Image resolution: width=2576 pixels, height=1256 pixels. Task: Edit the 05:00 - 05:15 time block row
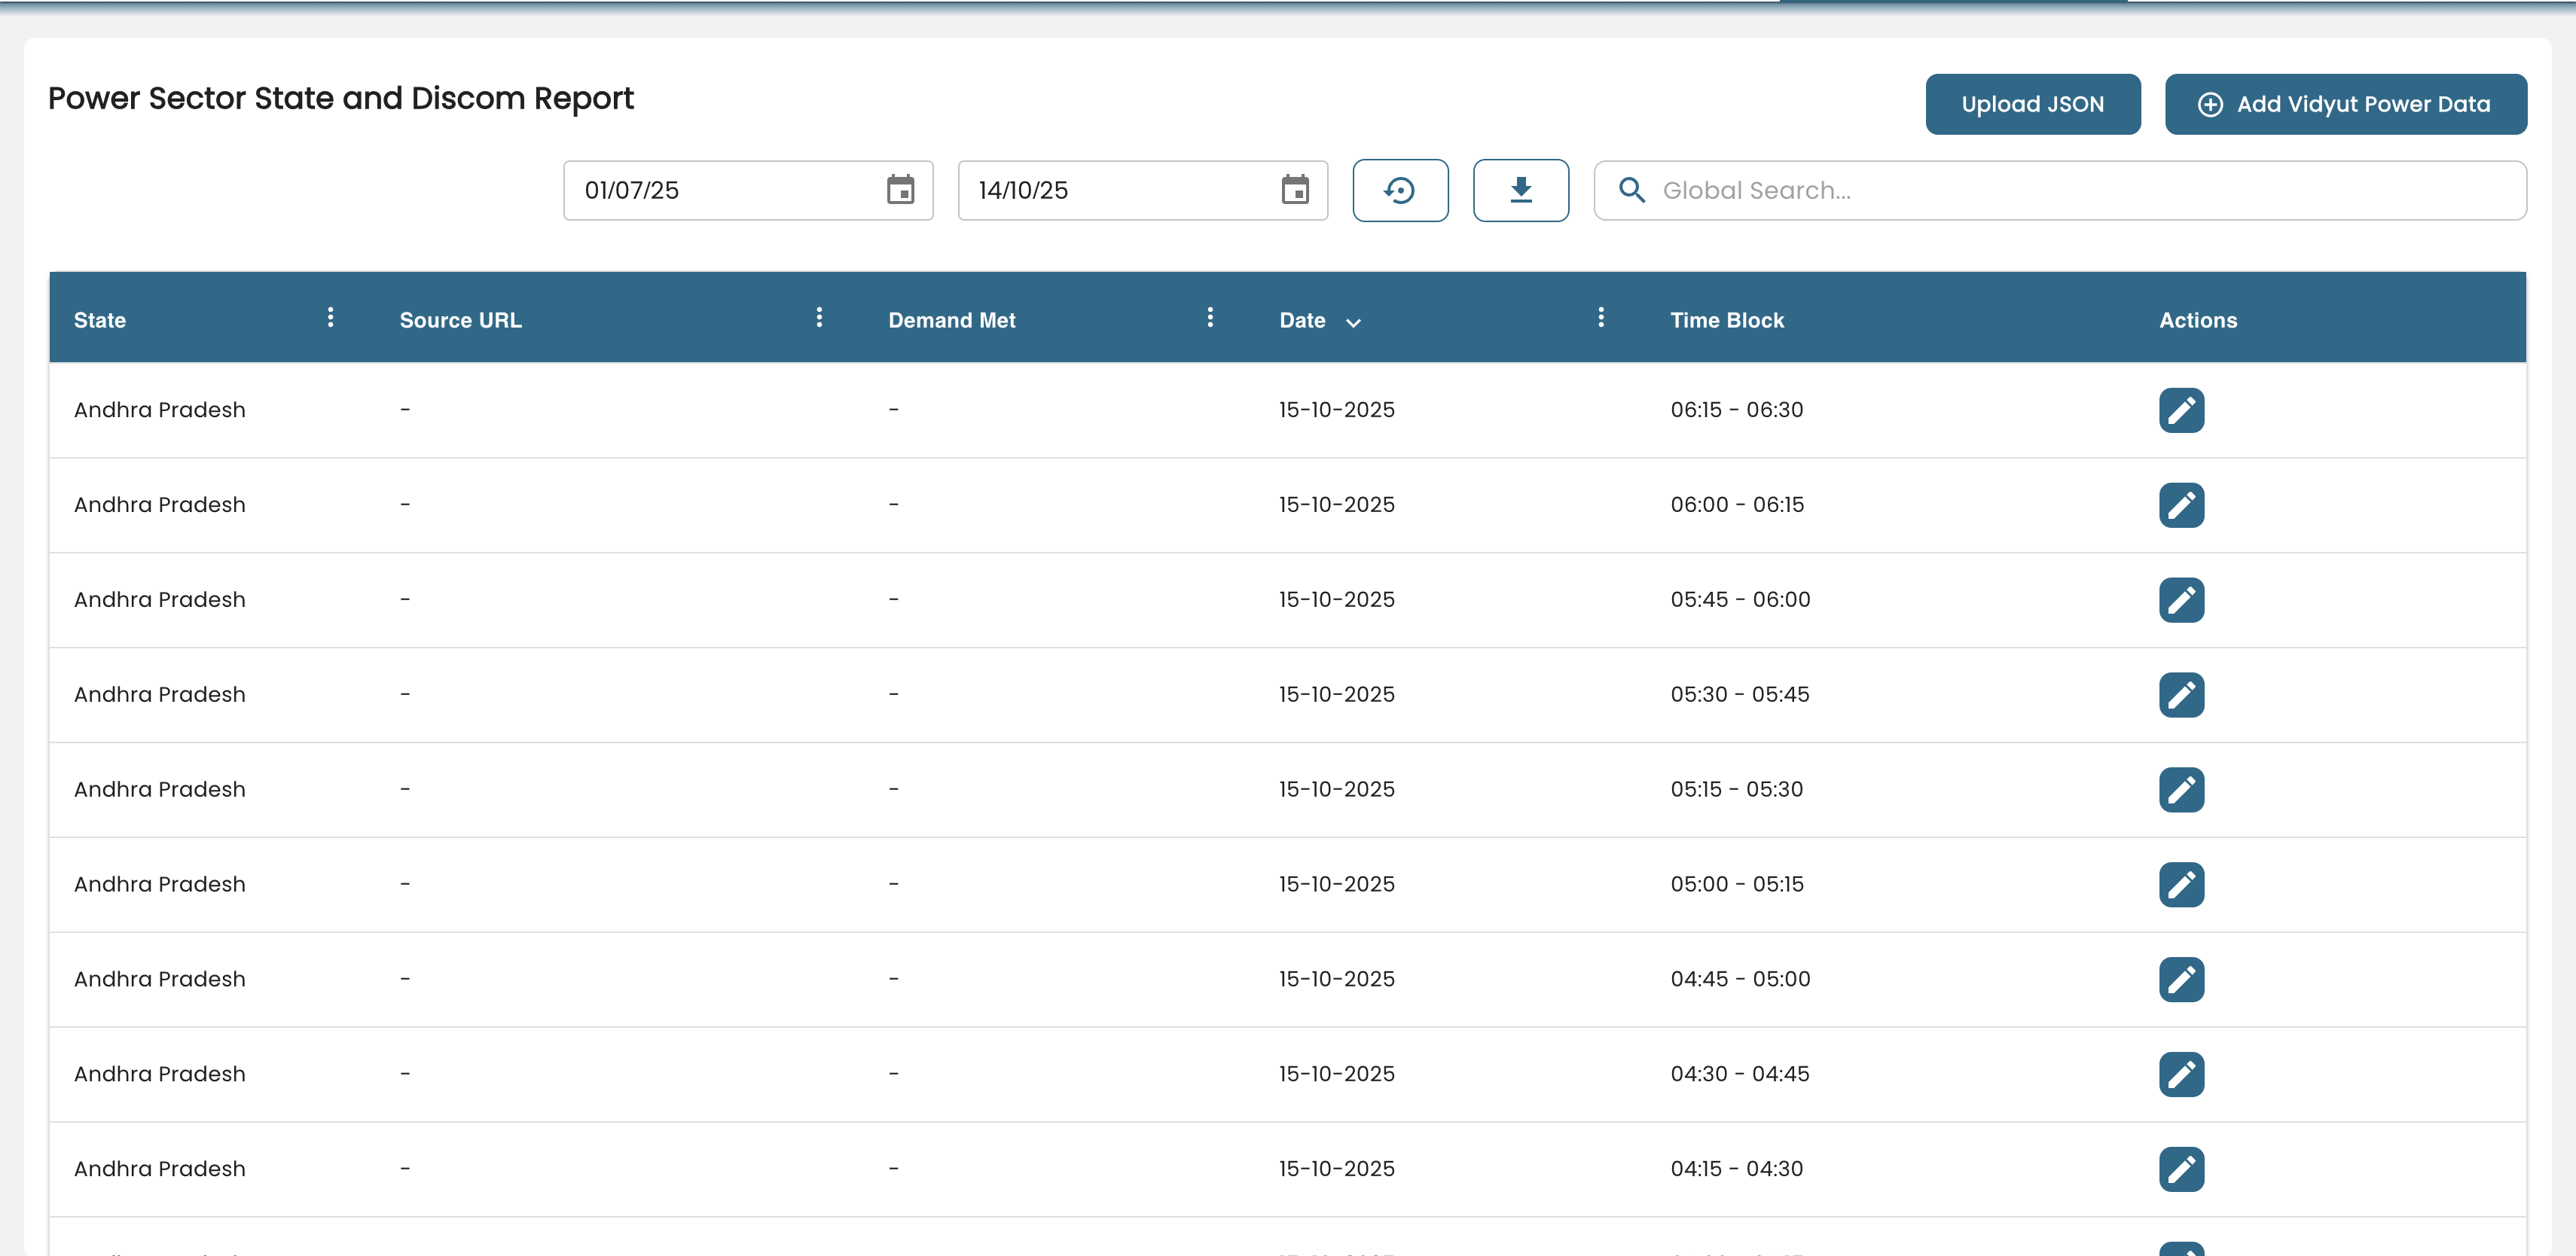2181,885
